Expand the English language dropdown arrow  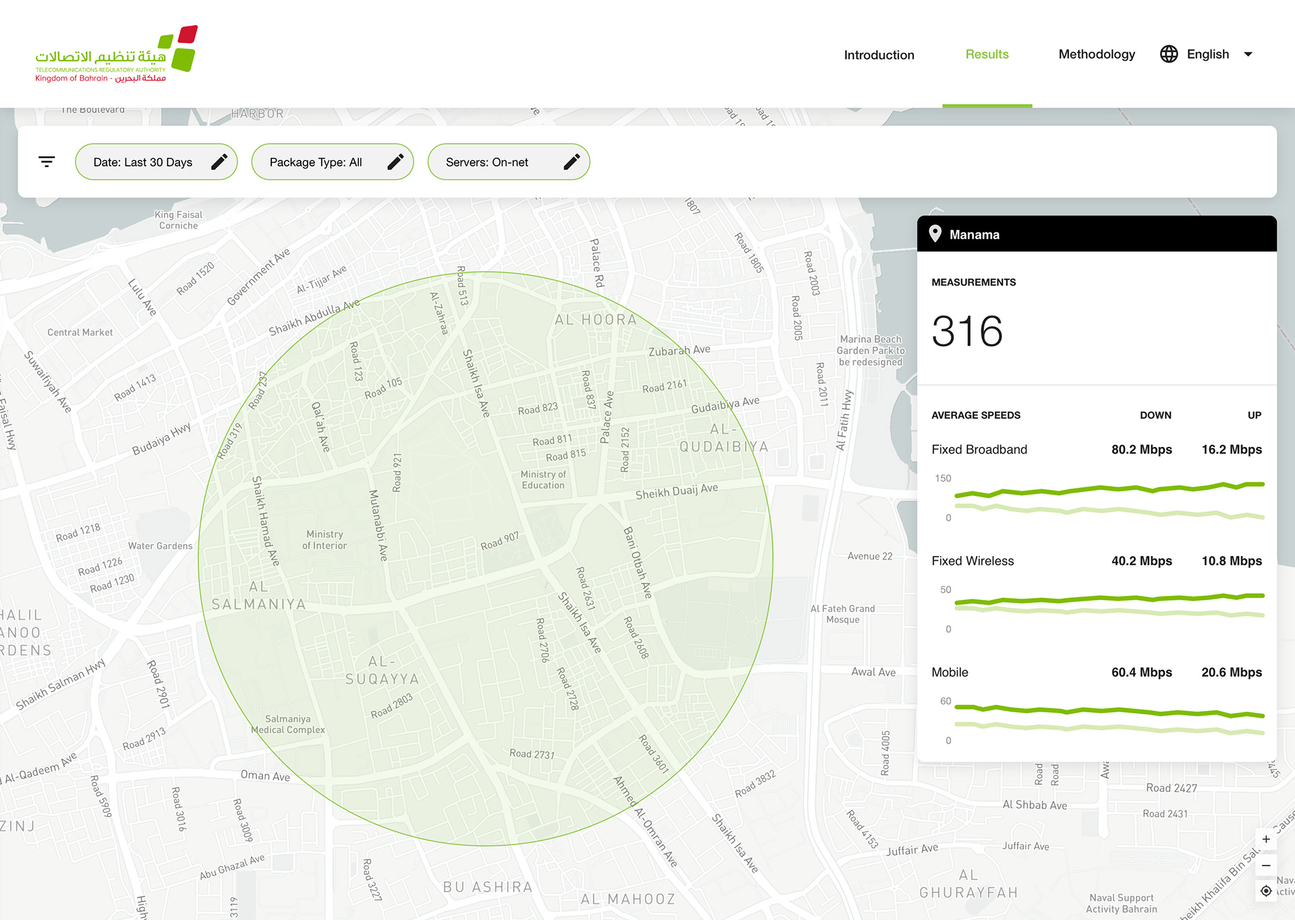click(1248, 54)
